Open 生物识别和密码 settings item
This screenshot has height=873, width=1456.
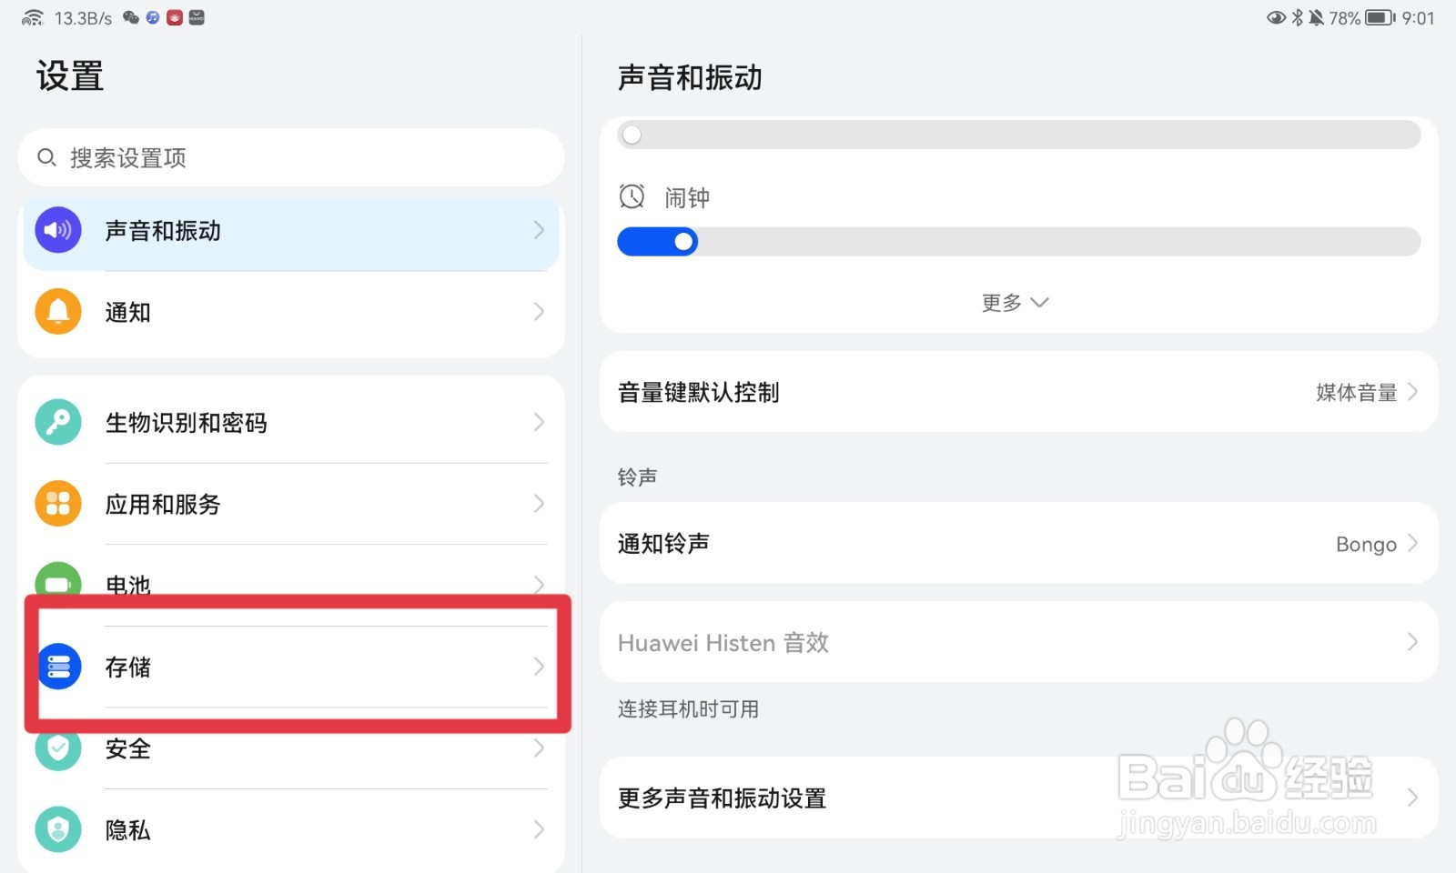(x=291, y=422)
